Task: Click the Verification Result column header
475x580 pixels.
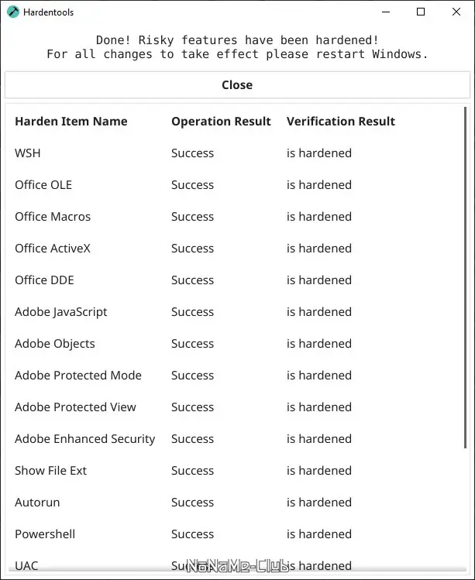Action: pyautogui.click(x=340, y=122)
